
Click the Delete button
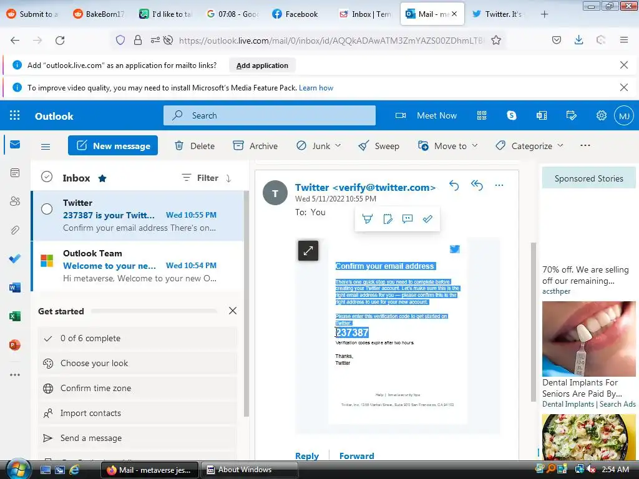pos(195,146)
